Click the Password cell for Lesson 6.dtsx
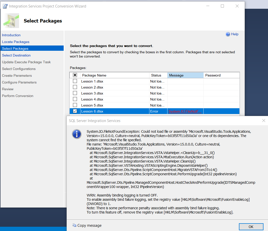This screenshot has width=268, height=231. coord(222,111)
